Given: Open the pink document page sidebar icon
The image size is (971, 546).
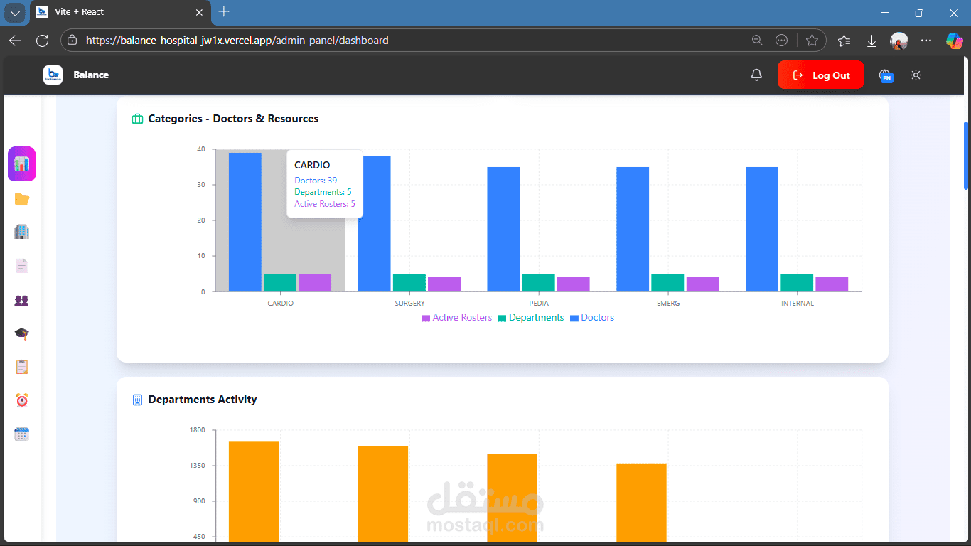Looking at the screenshot, I should click(21, 266).
